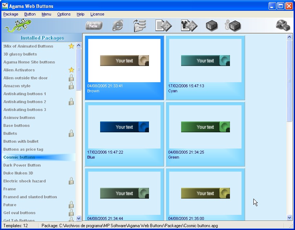Click the templates pane scroll down arrow
This screenshot has width=295, height=230.
pyautogui.click(x=289, y=218)
